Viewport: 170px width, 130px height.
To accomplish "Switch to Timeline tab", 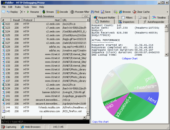I will click(159, 17).
